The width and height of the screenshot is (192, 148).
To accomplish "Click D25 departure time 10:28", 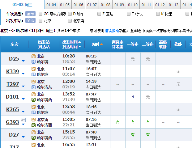I will tap(69, 56).
